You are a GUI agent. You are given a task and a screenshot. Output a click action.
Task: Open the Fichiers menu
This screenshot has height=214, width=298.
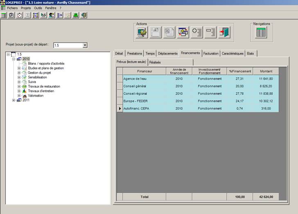12,8
